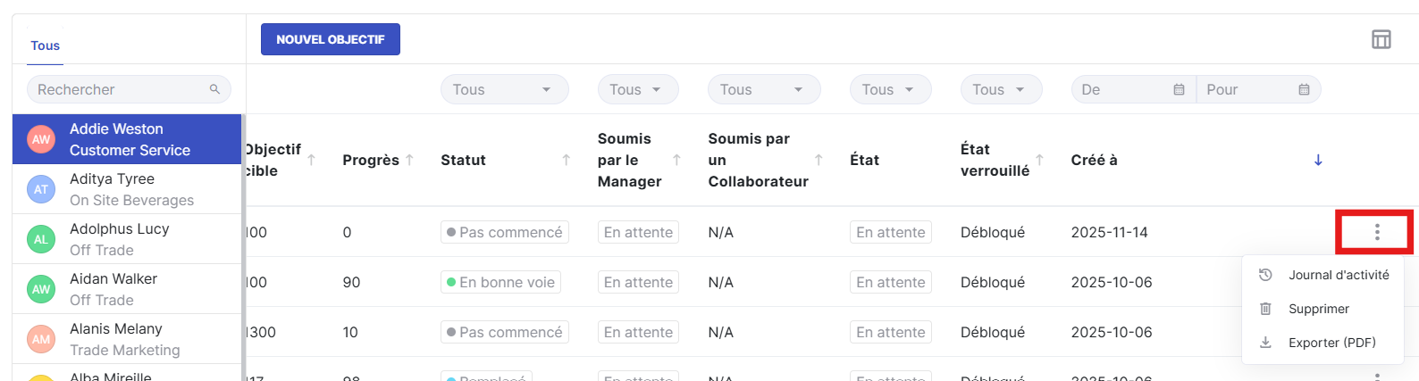Click the blue sort arrow on Créé à

1318,161
